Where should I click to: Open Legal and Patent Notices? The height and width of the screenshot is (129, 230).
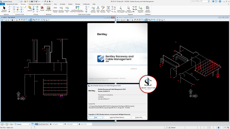117,117
